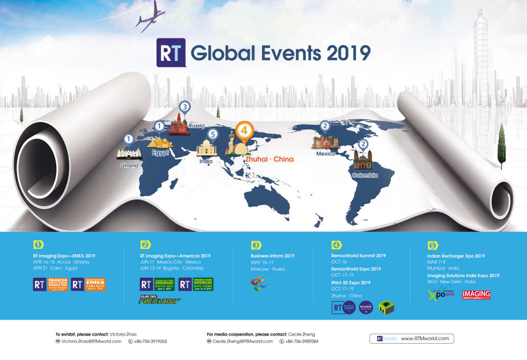The height and width of the screenshot is (360, 527).
Task: Click the orange 'Zhuhai · China' map label
Action: click(x=269, y=159)
